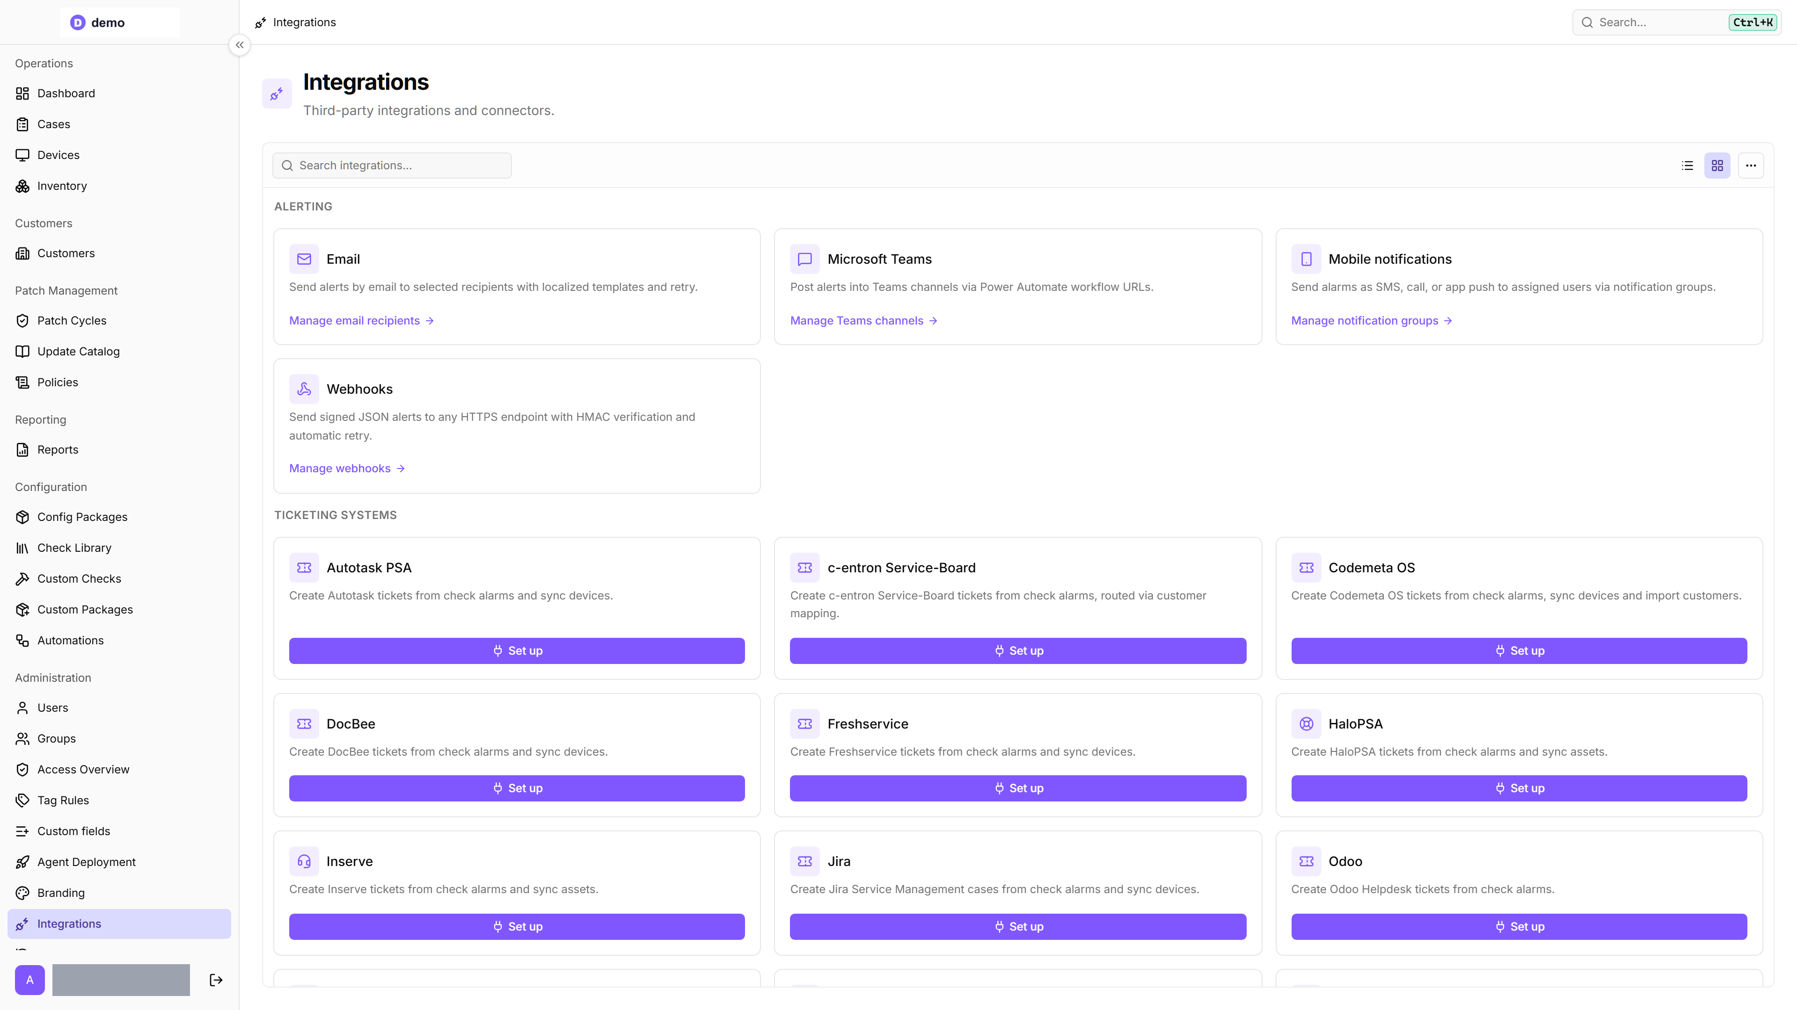Open Tag Rules
This screenshot has width=1797, height=1010.
119,800
